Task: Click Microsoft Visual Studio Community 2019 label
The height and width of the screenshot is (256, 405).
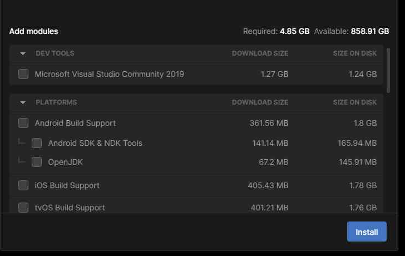Action: 109,74
